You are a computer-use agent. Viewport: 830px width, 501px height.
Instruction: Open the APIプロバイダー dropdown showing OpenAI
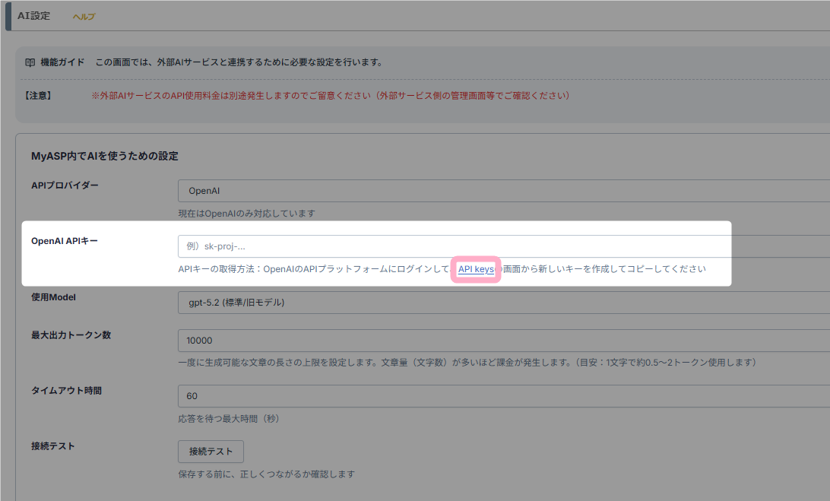(x=502, y=191)
